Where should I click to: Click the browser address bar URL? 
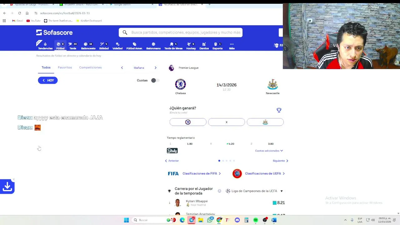tap(65, 13)
